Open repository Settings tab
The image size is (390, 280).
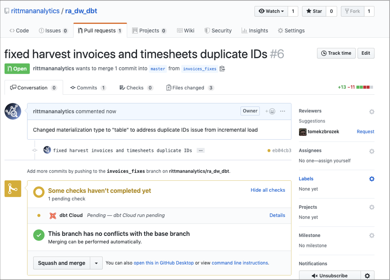coord(291,30)
